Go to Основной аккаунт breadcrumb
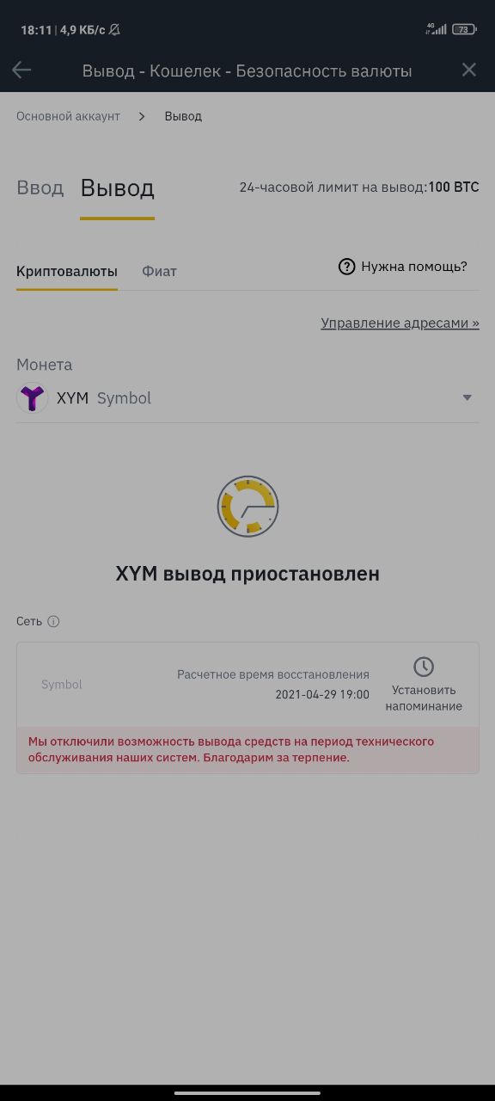Screen dimensions: 495x1101 [68, 116]
